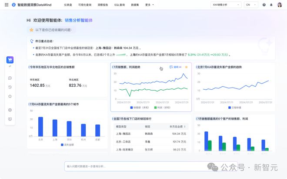Select the 成都 bar in churn chart
Viewport: 287px width, 179px height.
98,130
